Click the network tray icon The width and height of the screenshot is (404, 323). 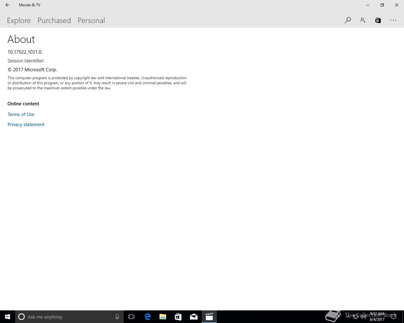355,317
